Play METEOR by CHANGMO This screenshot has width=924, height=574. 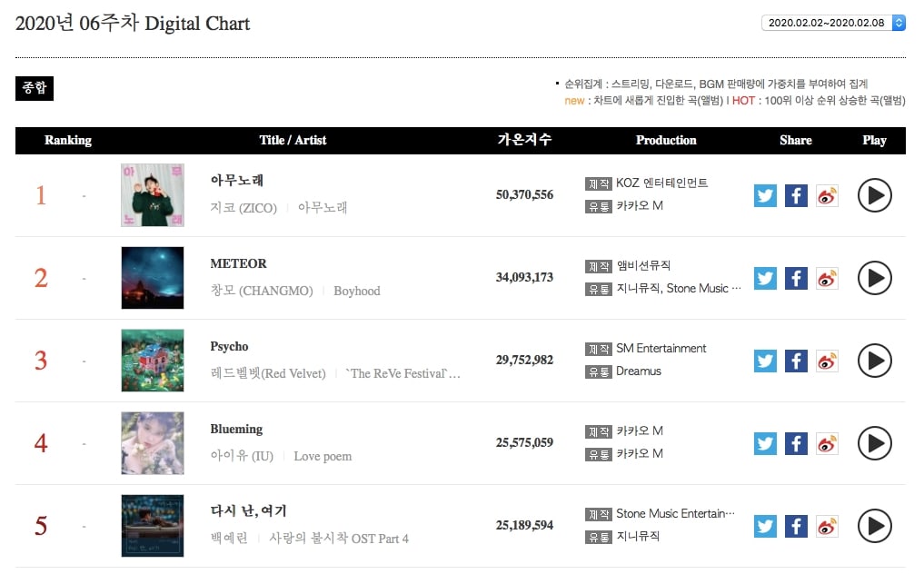click(874, 278)
